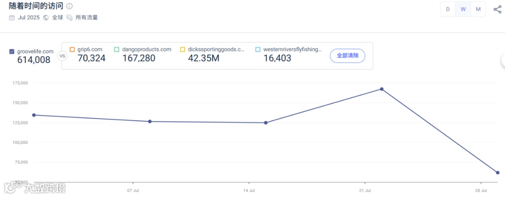Click the calendar icon before Jul 2025
This screenshot has width=505, height=197.
12,18
